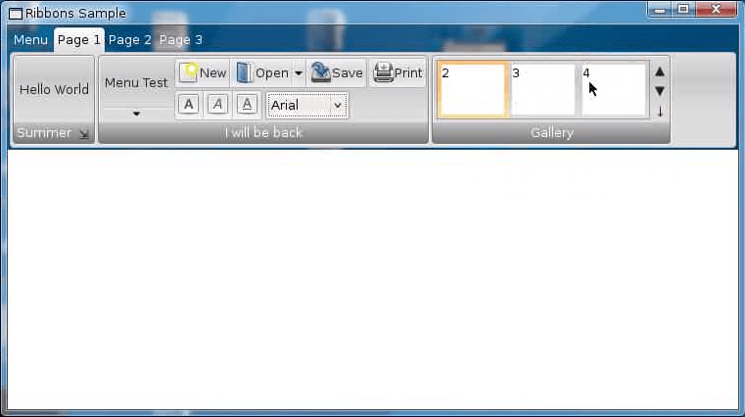The height and width of the screenshot is (417, 745).
Task: Expand the Menu Test dropdown arrow
Action: (136, 114)
